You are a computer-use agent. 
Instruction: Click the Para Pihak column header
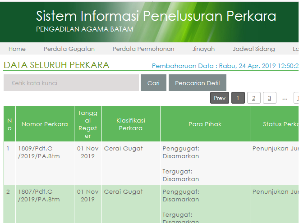tap(205, 124)
